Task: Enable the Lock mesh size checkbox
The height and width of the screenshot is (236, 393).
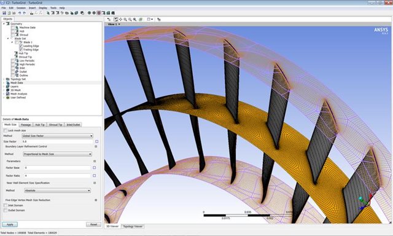Action: (x=6, y=130)
